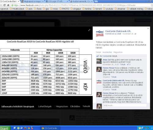This screenshot has height=130, width=153.
Task: Go to next photo with arrow
Action: pyautogui.click(x=88, y=68)
